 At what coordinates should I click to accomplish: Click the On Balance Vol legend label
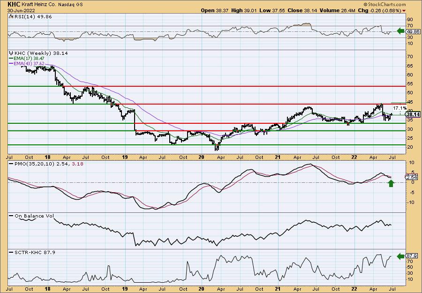tap(31, 216)
